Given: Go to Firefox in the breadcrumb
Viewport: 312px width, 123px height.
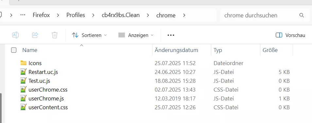Looking at the screenshot, I should click(41, 15).
